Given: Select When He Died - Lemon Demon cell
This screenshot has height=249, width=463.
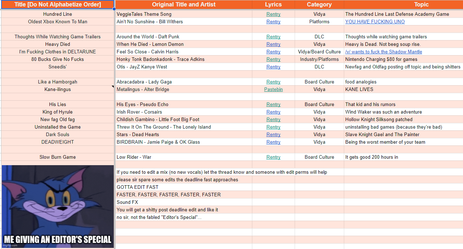Looking at the screenshot, I should pyautogui.click(x=183, y=44).
